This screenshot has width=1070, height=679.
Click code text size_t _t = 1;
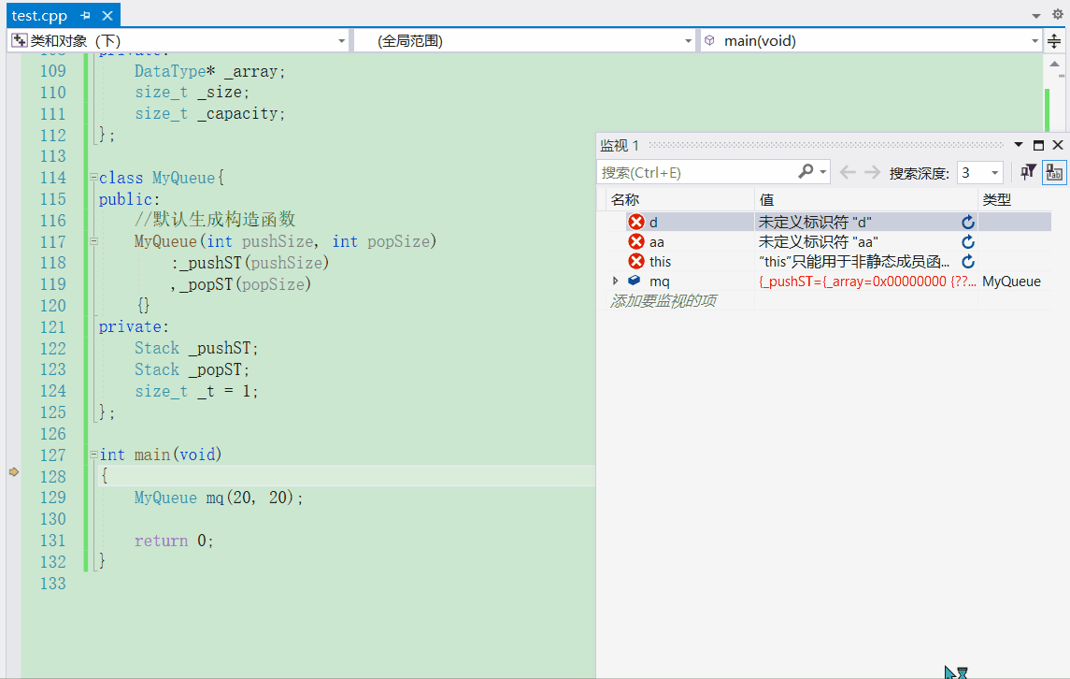tap(196, 391)
